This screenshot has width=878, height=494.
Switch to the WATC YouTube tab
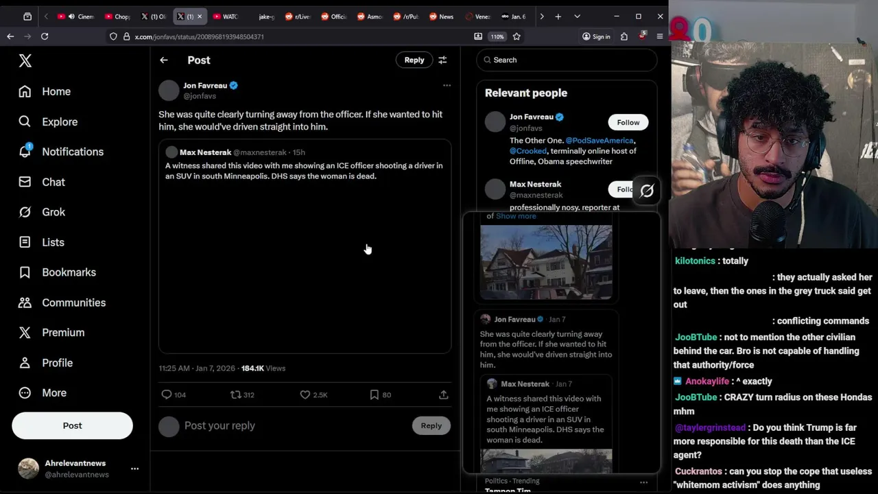(x=225, y=16)
